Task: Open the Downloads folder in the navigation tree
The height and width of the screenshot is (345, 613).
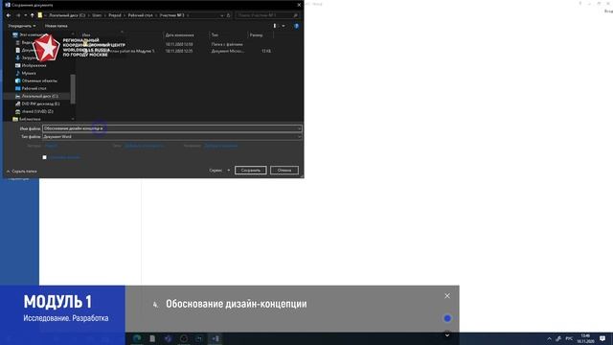Action: point(26,57)
